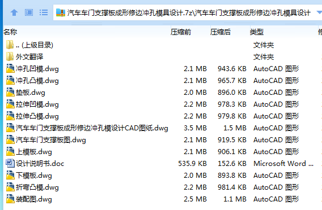Select the file 设计说明书.doc
This screenshot has height=210, width=322.
(40, 164)
